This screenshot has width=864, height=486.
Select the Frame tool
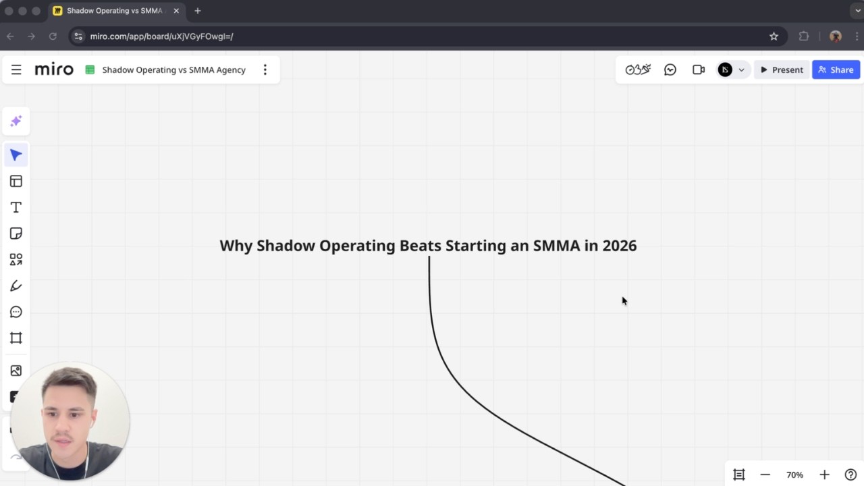(16, 338)
